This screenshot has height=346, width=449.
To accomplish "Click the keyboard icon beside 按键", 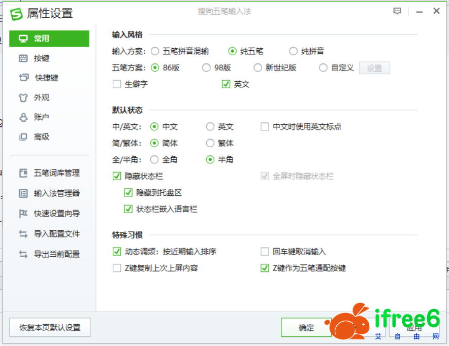I will pos(23,58).
